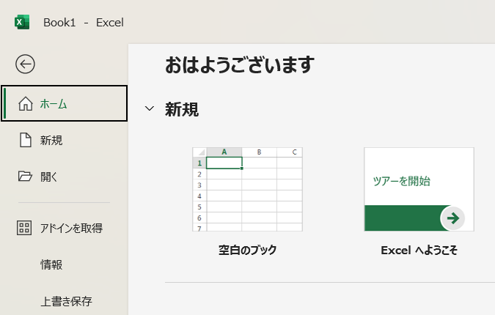Collapse the 新規 section chevron
Viewport: 495px width, 315px height.
coord(150,108)
